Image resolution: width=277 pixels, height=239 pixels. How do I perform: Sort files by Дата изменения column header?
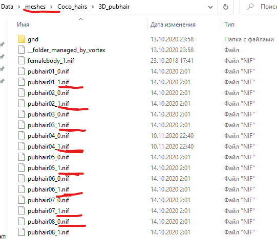pos(173,25)
